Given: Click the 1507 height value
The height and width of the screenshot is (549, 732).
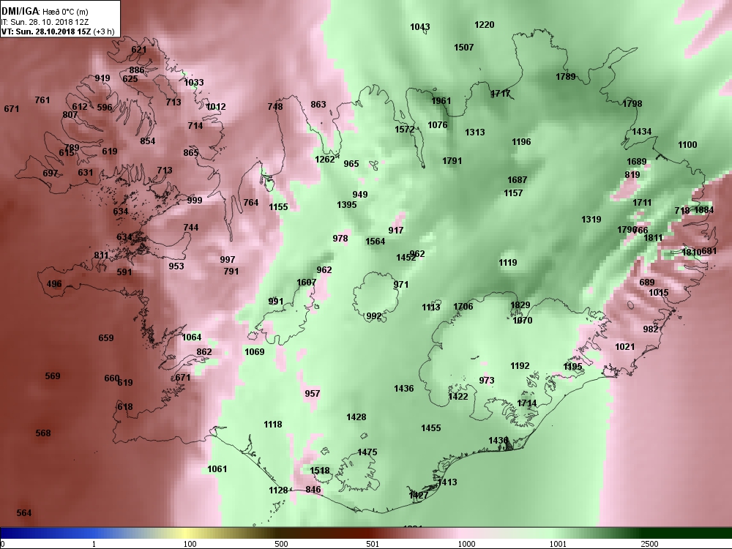Looking at the screenshot, I should tap(463, 47).
